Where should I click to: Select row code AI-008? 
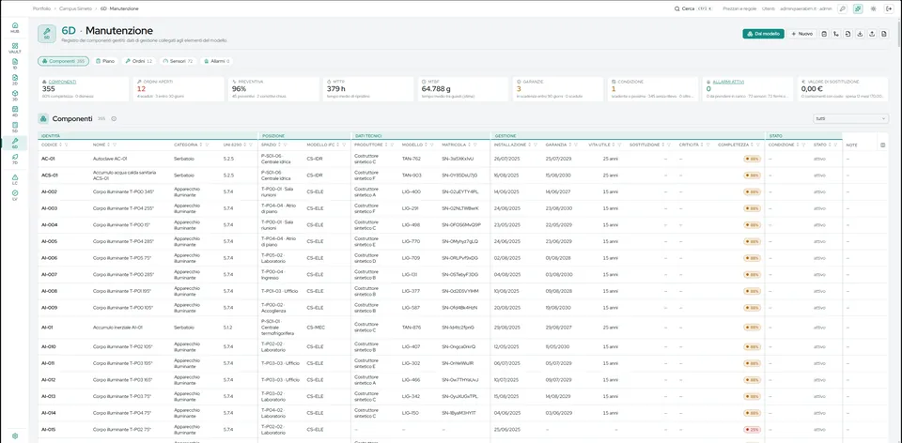(x=49, y=291)
